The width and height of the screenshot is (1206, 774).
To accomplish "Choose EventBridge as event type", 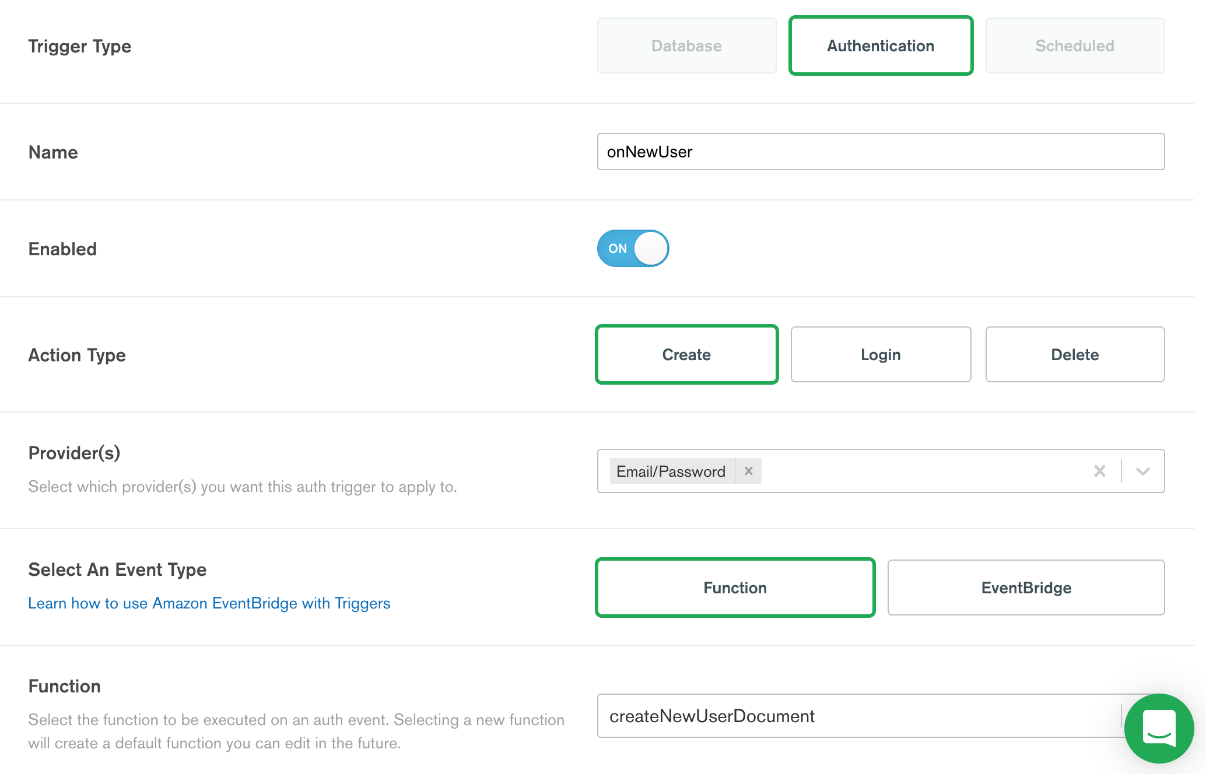I will tap(1026, 587).
